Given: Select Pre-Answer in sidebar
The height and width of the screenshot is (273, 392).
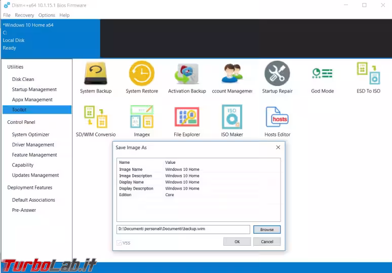Looking at the screenshot, I should (x=24, y=210).
